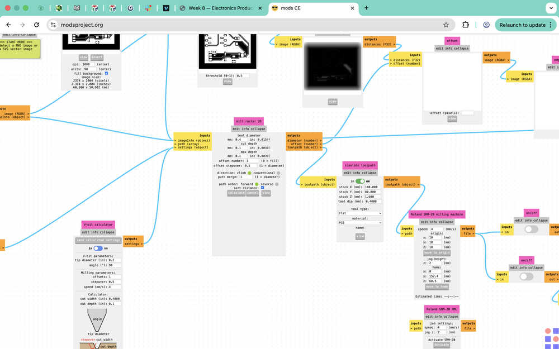Image resolution: width=559 pixels, height=349 pixels.
Task: Switch on the lower on/off module toggle
Action: [526, 276]
